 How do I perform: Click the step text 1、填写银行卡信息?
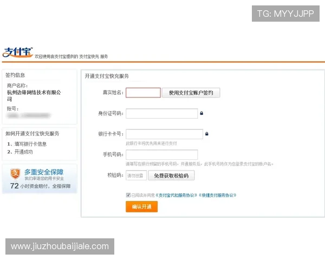click(27, 144)
